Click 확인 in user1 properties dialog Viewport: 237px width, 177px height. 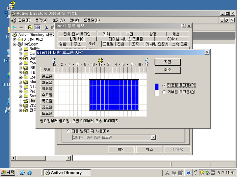pyautogui.click(x=121, y=149)
